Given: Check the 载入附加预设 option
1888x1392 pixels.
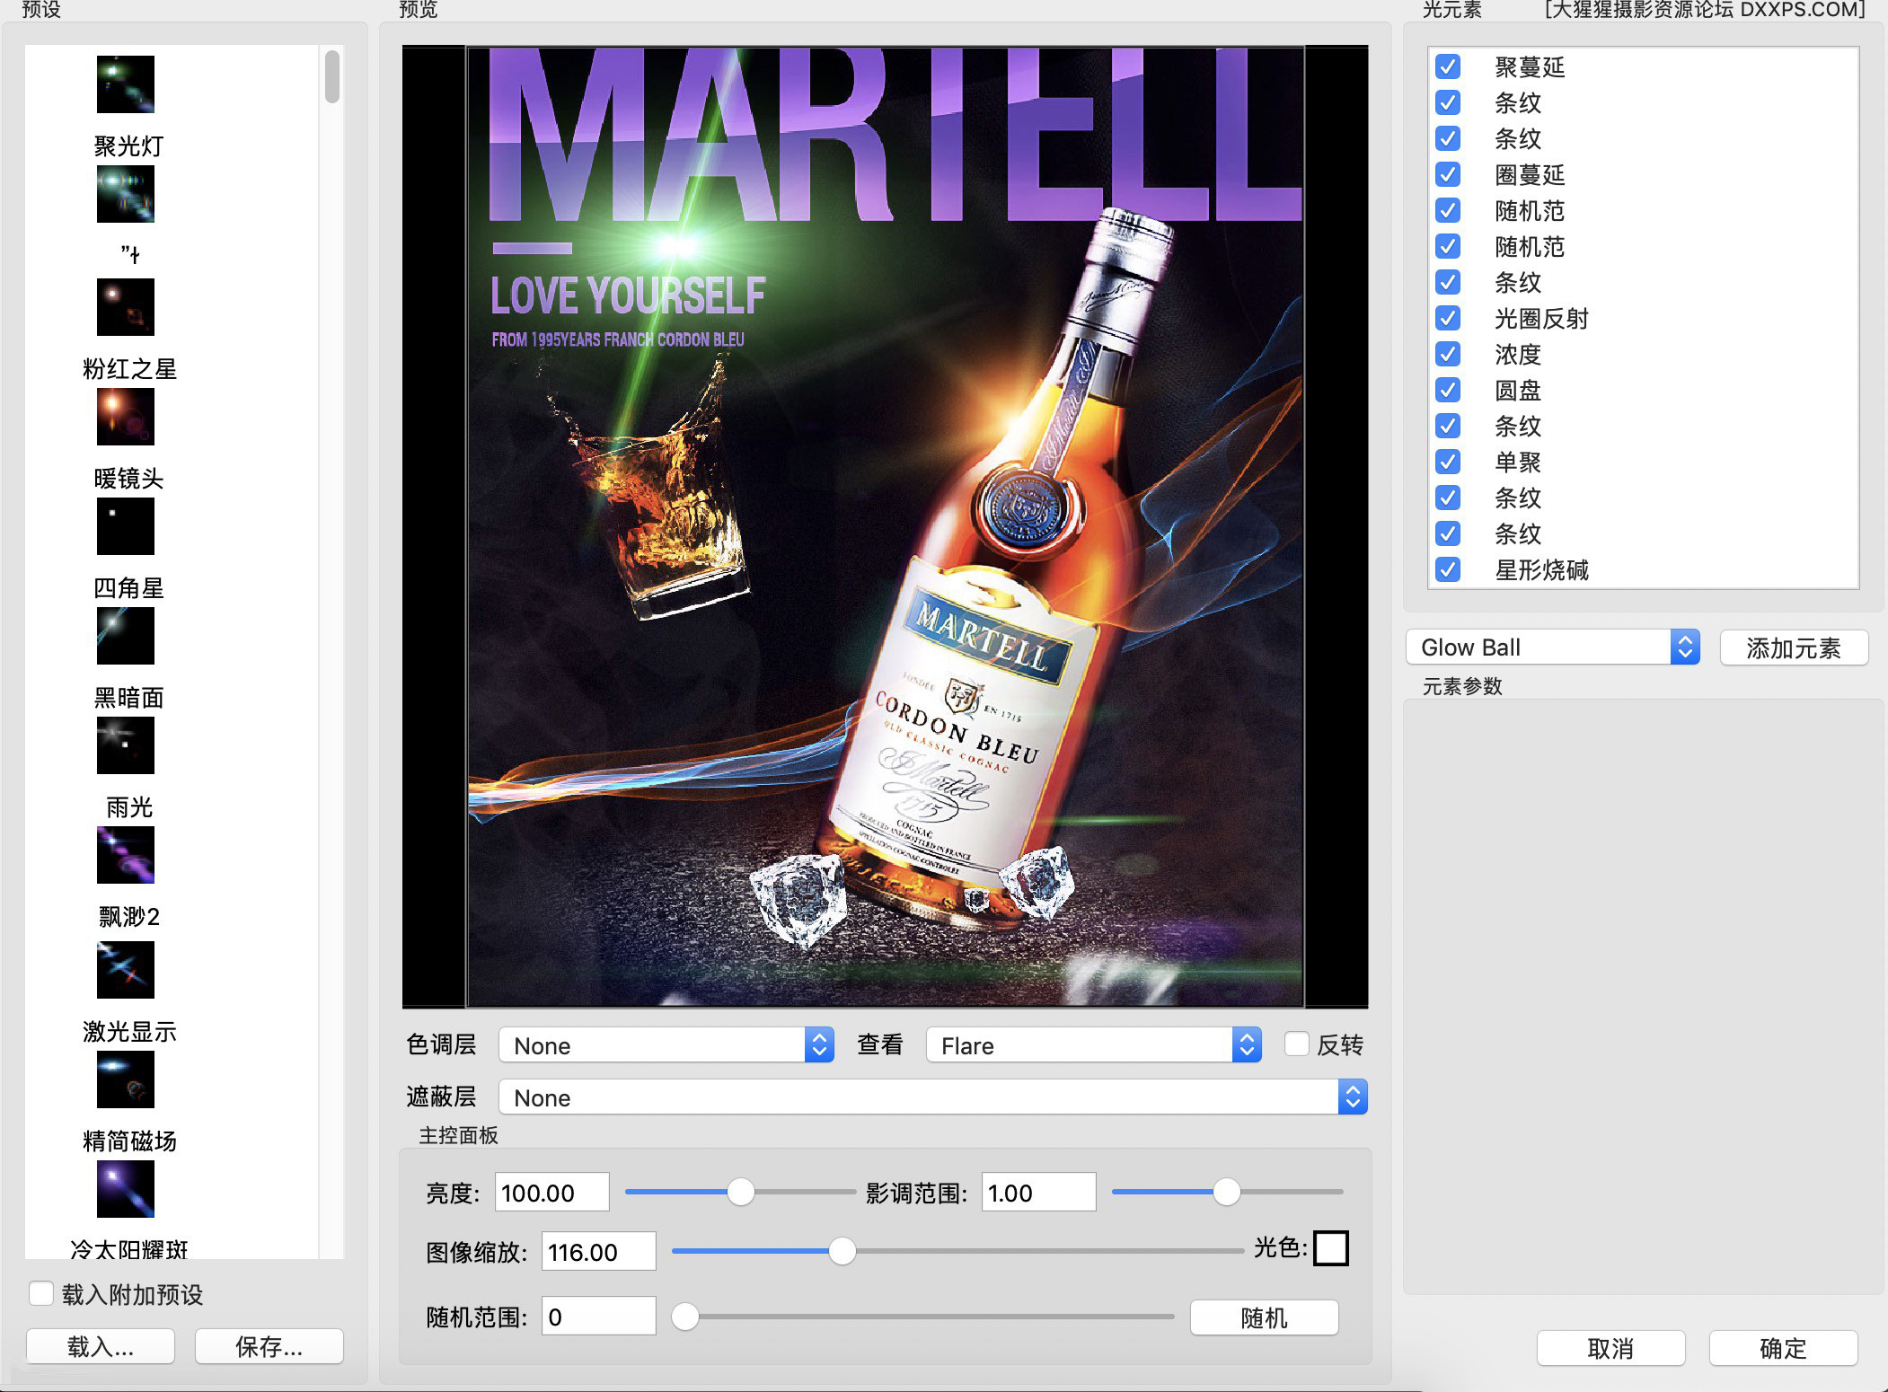Looking at the screenshot, I should [41, 1293].
